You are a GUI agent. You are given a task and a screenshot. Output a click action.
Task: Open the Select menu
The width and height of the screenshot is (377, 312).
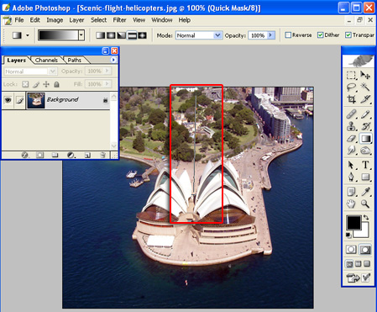click(98, 20)
